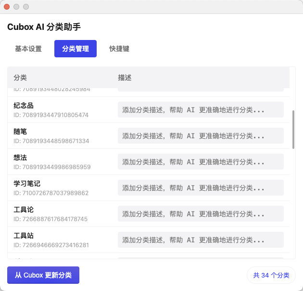Click the 描述 column header
This screenshot has width=303, height=291.
click(x=125, y=78)
